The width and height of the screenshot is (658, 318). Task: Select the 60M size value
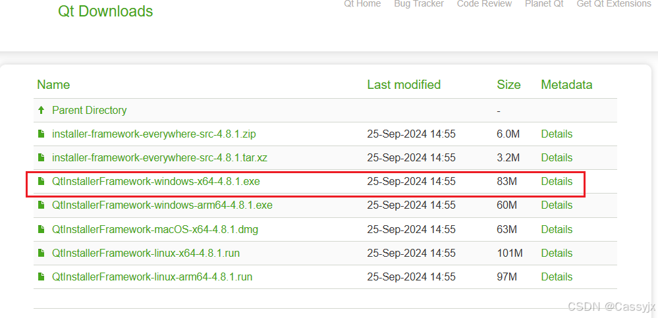[507, 205]
